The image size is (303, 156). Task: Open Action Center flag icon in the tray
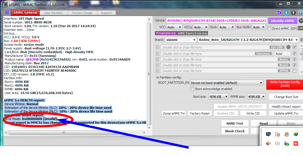[277, 134]
